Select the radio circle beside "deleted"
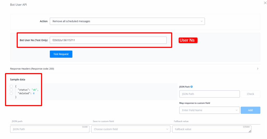 click(11, 93)
